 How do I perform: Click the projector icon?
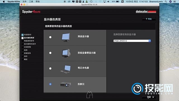coord(66,85)
